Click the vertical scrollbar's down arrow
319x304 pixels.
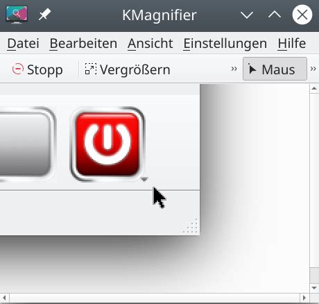[x=314, y=288]
